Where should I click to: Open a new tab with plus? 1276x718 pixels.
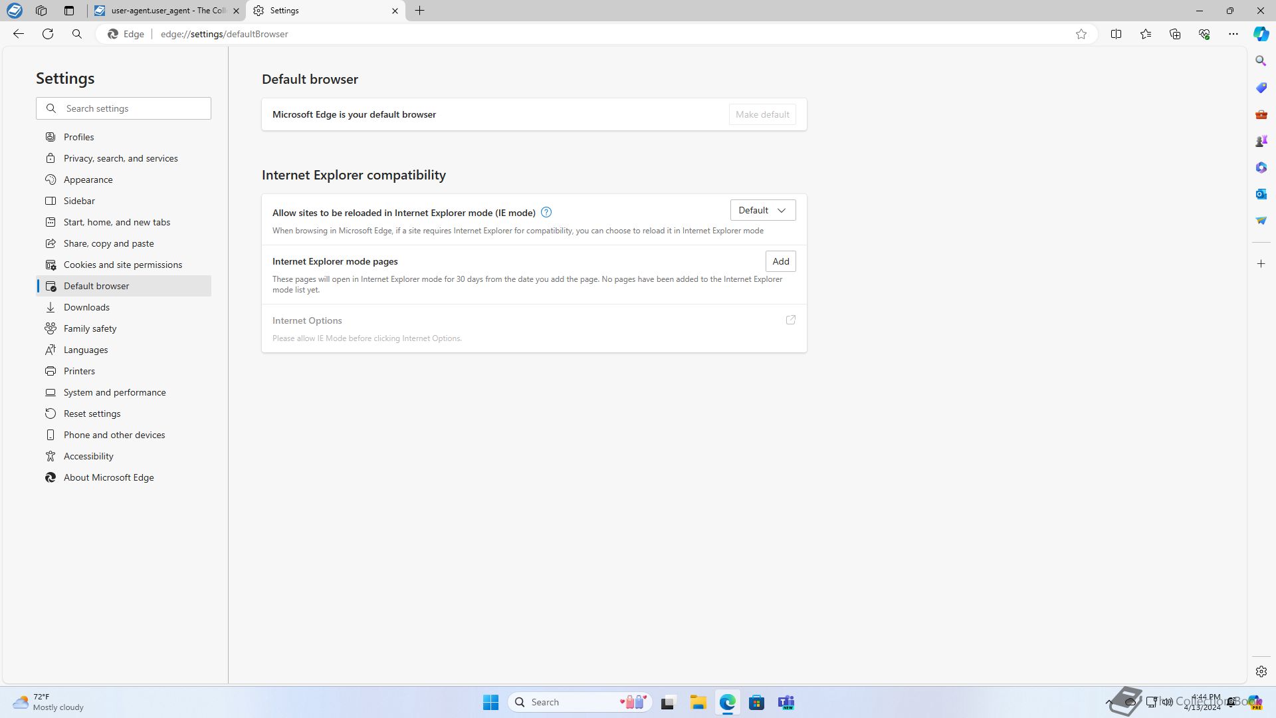click(x=419, y=11)
